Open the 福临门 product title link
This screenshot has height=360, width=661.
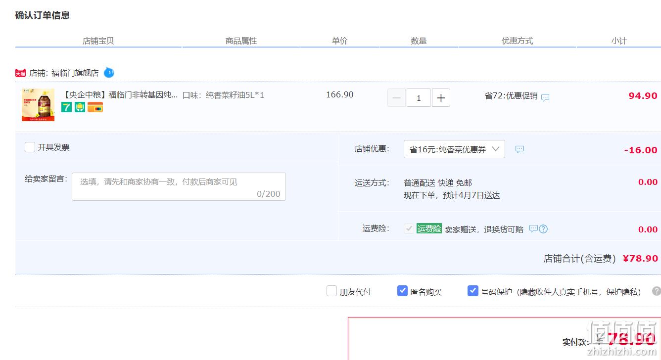[121, 95]
